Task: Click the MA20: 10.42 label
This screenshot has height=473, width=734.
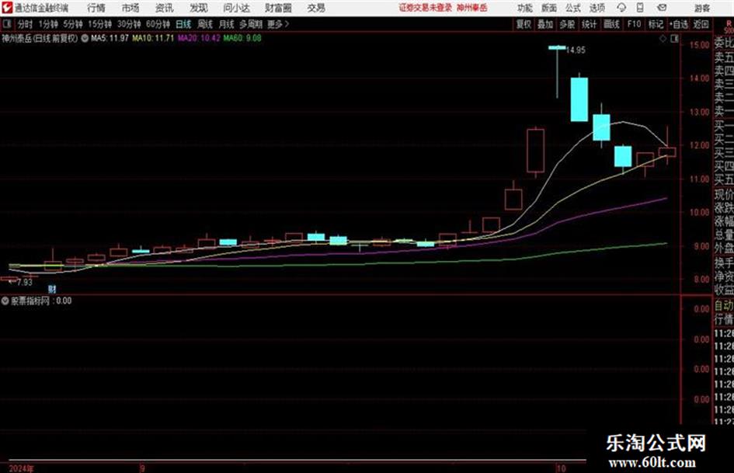Action: click(x=199, y=38)
